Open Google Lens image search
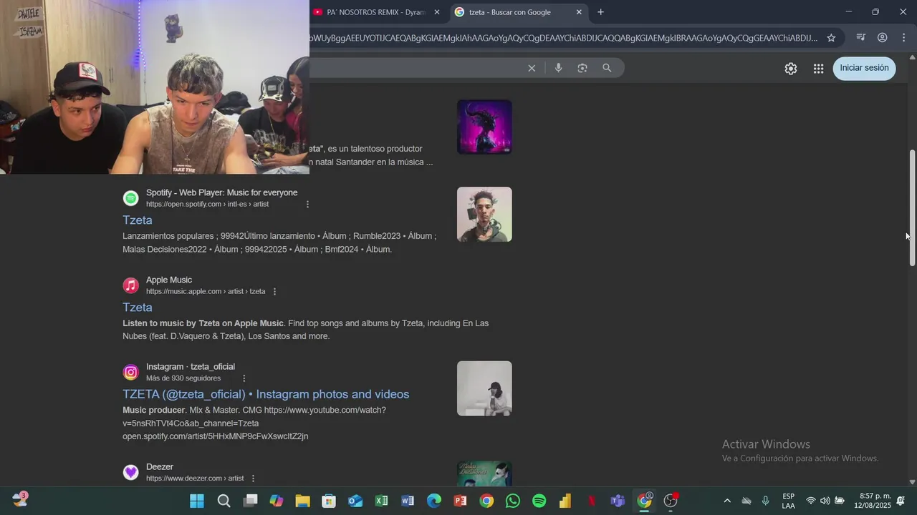917x515 pixels. 582,68
